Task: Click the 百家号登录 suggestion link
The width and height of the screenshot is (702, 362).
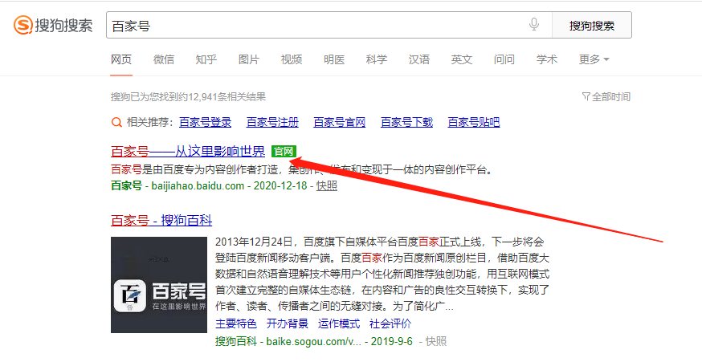Action: coord(205,122)
